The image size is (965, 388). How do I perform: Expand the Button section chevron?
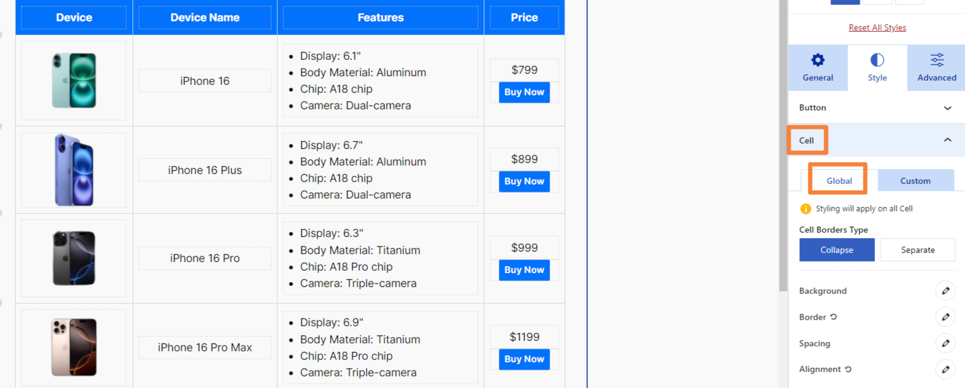coord(947,108)
